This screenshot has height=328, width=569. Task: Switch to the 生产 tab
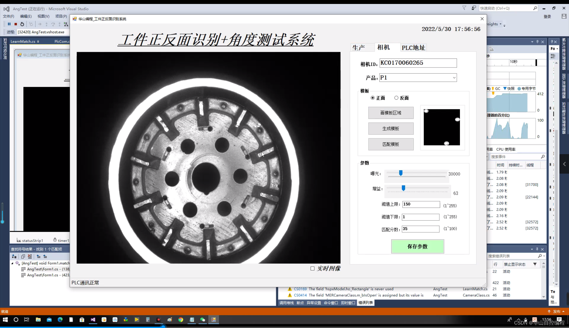[359, 48]
